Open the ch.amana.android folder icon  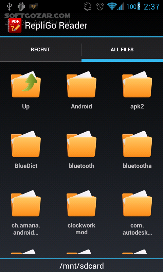(26, 203)
